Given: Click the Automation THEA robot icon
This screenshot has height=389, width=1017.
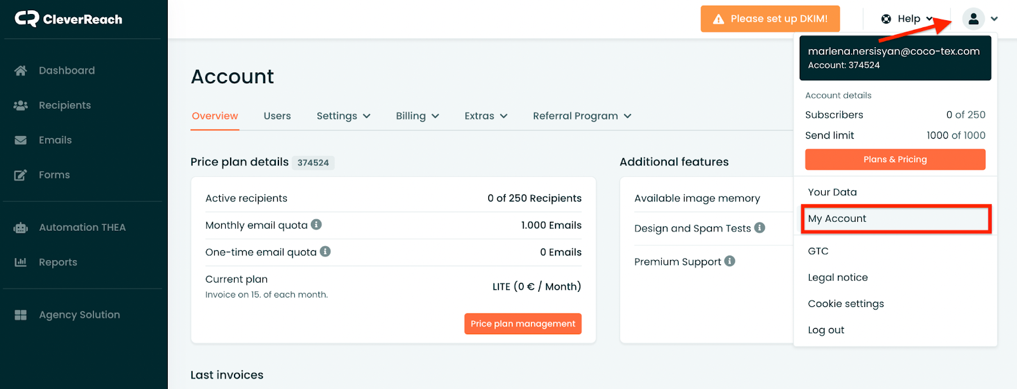Looking at the screenshot, I should [20, 228].
